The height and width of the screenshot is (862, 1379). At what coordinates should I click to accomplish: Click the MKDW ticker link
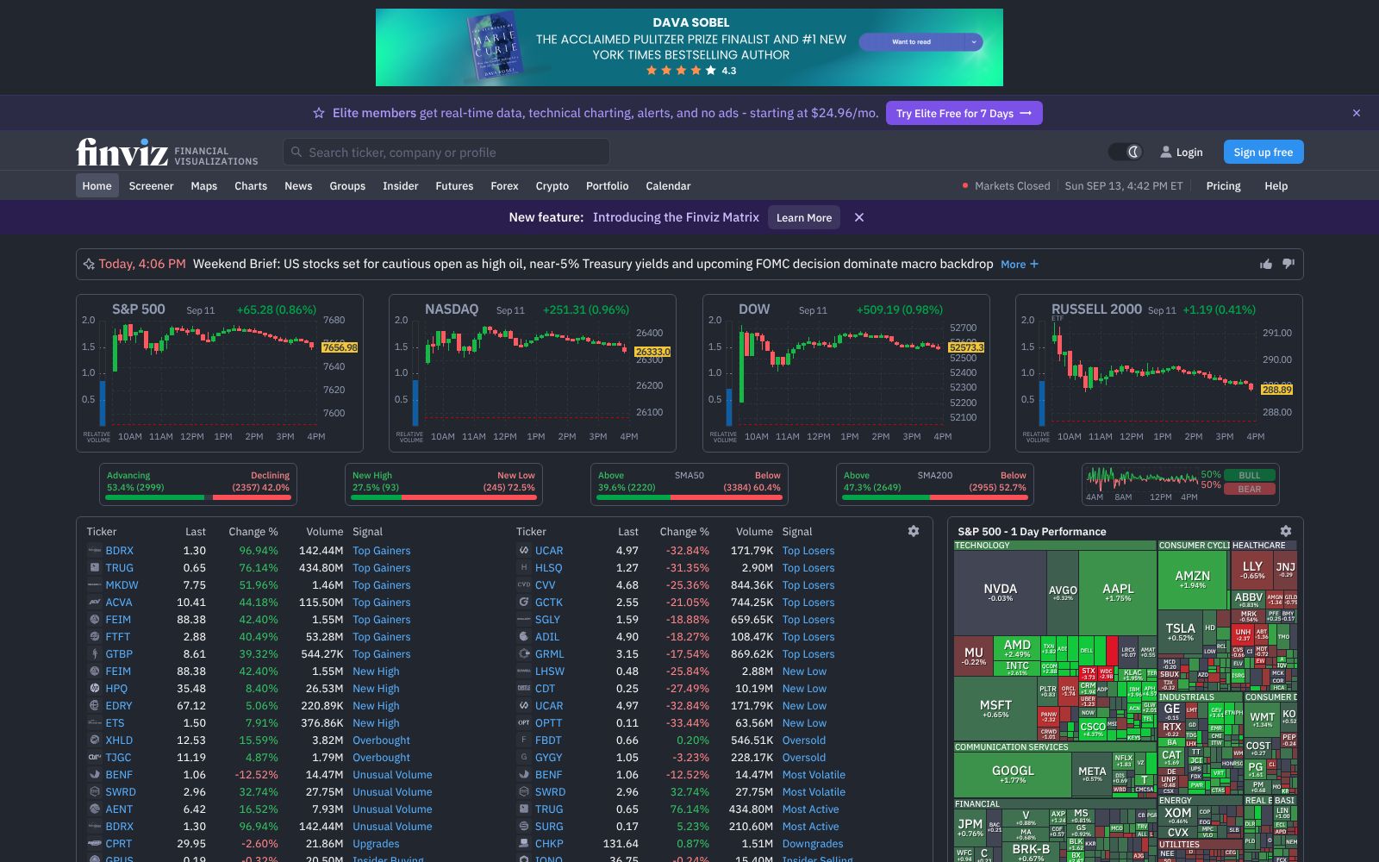click(x=122, y=584)
